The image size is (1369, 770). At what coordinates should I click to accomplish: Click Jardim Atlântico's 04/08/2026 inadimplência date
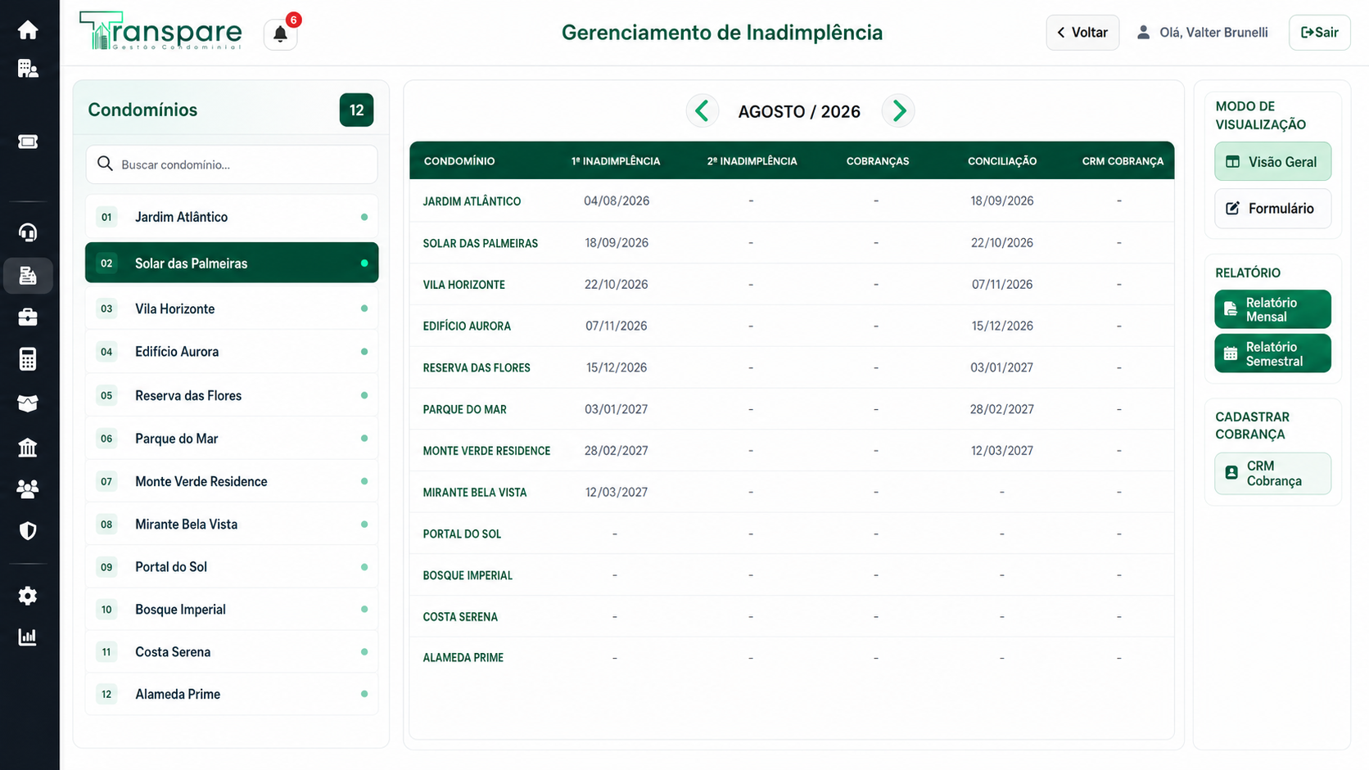pos(617,200)
